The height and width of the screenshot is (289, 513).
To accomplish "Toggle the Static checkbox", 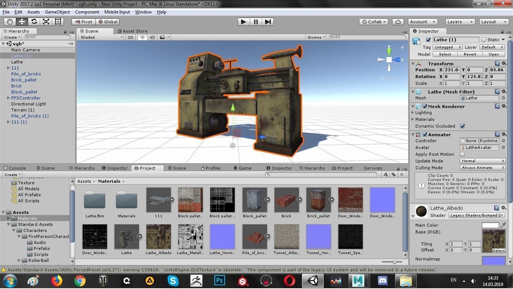I will point(484,40).
